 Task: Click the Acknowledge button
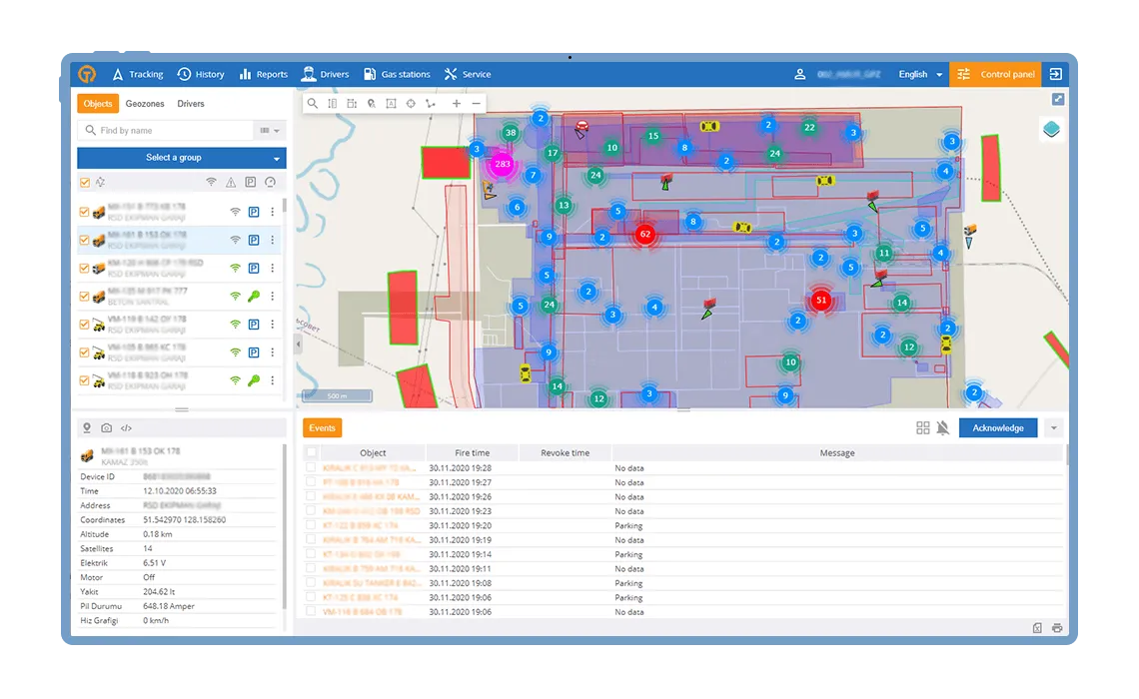tap(996, 427)
